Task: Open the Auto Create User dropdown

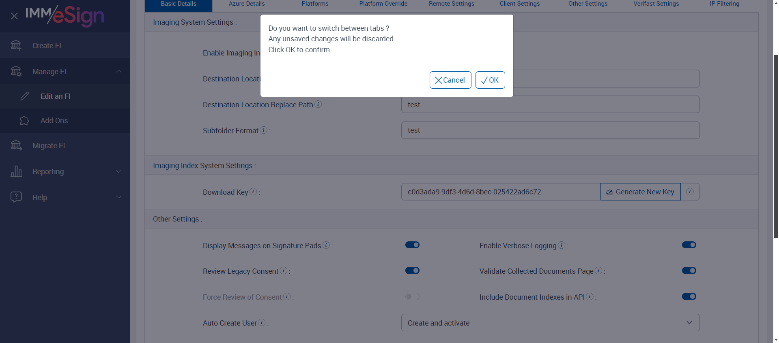Action: coord(550,323)
